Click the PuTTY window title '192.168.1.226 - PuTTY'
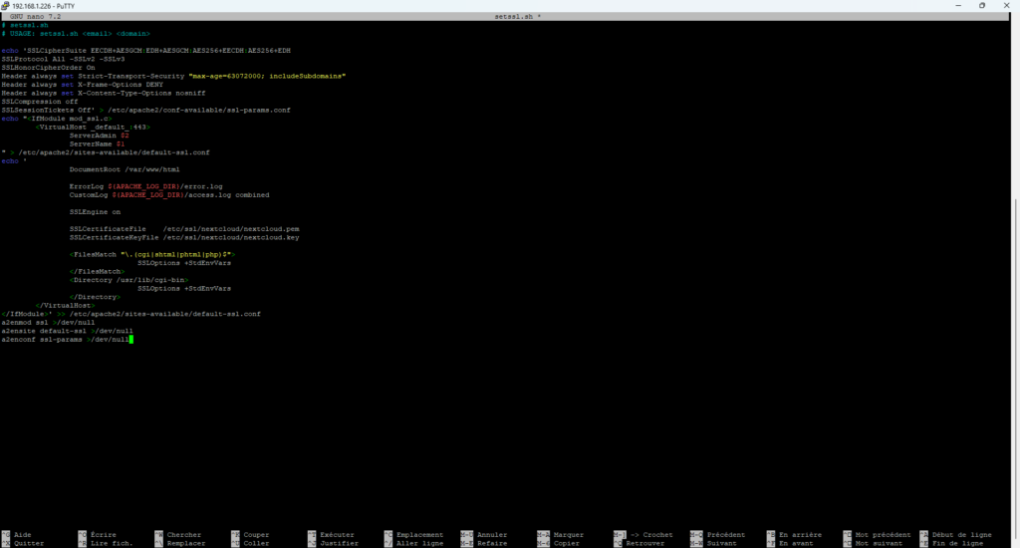Image resolution: width=1020 pixels, height=548 pixels. click(x=43, y=6)
